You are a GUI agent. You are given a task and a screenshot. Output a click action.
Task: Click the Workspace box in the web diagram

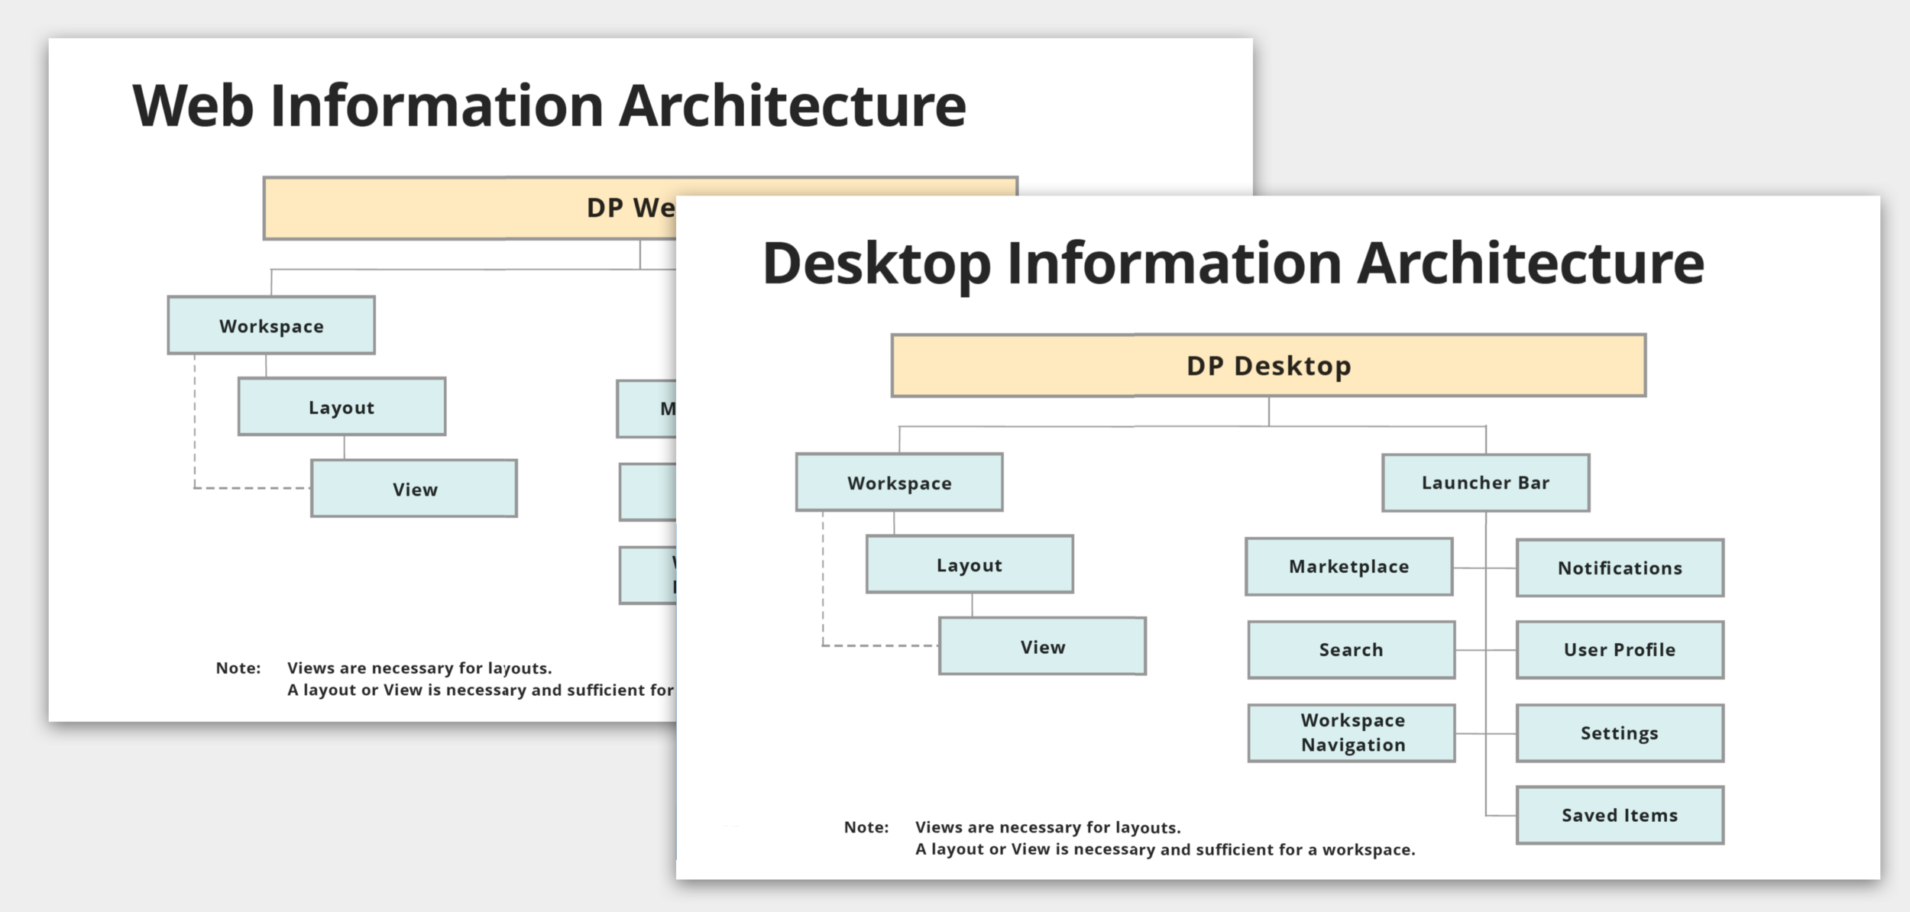pos(271,326)
